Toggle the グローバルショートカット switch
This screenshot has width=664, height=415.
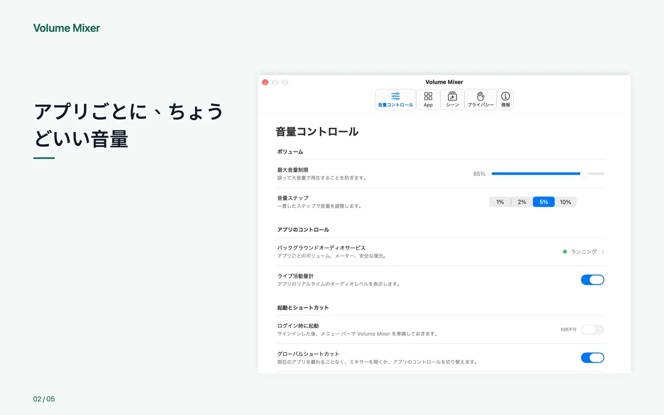[592, 357]
